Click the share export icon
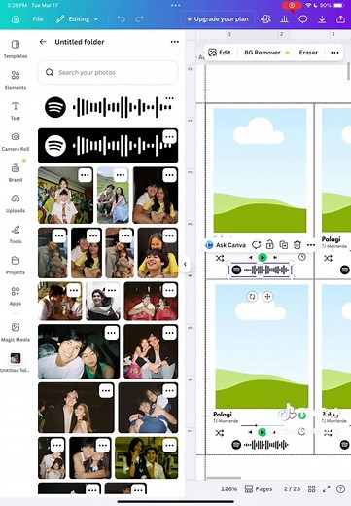 (x=340, y=19)
